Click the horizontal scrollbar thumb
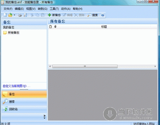The height and width of the screenshot is (125, 160). (x=85, y=66)
